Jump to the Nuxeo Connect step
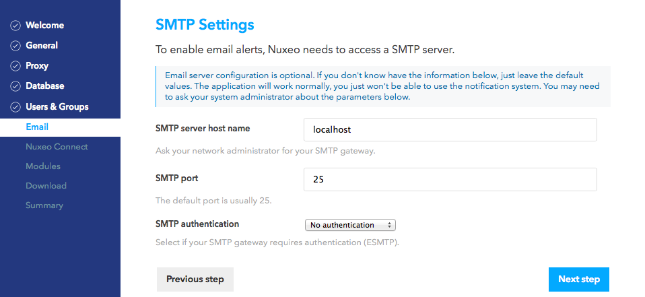The width and height of the screenshot is (645, 297). click(57, 147)
